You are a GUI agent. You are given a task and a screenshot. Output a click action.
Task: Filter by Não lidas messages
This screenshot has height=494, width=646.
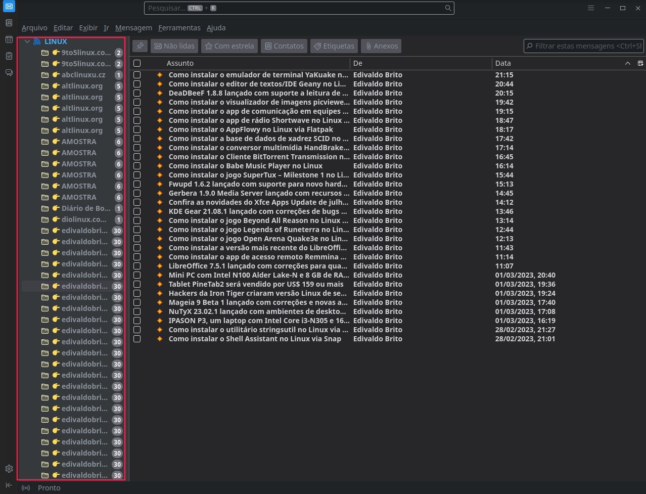click(x=174, y=46)
